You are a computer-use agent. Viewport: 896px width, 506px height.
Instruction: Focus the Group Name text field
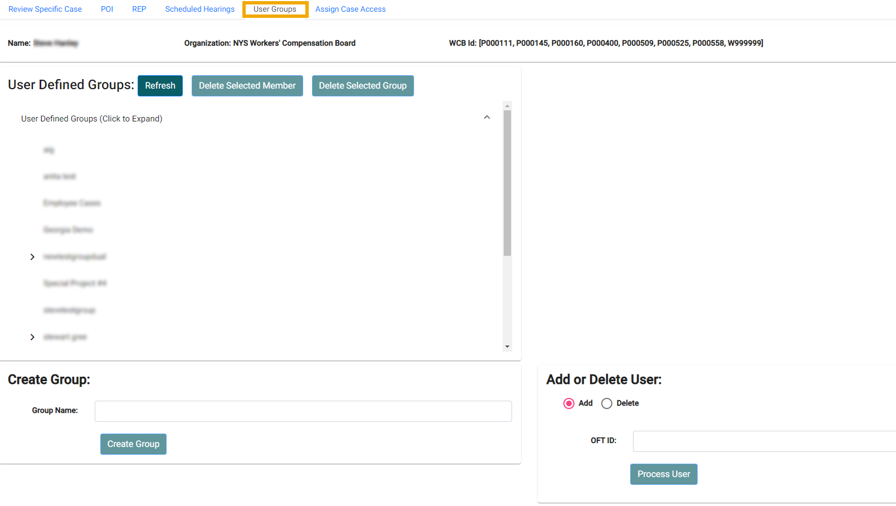pyautogui.click(x=303, y=411)
